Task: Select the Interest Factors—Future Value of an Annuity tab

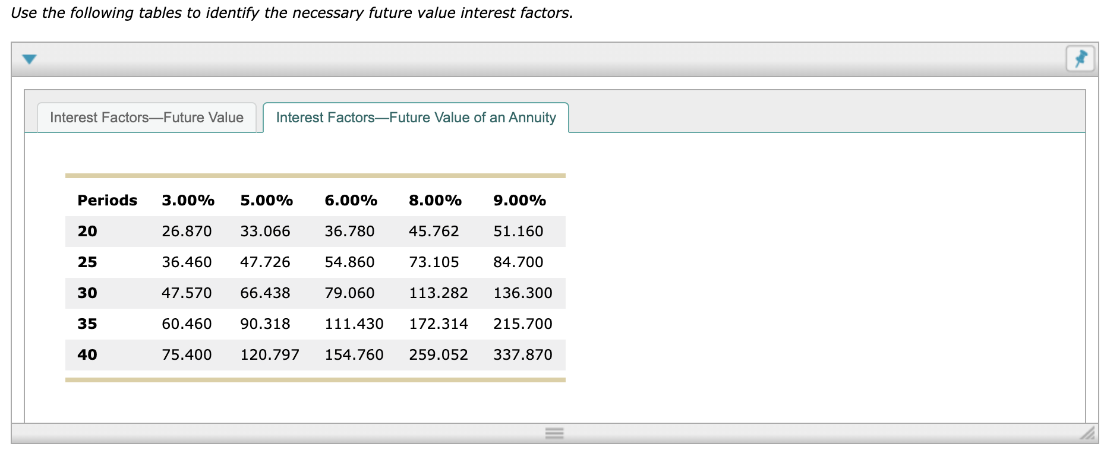Action: [x=416, y=118]
